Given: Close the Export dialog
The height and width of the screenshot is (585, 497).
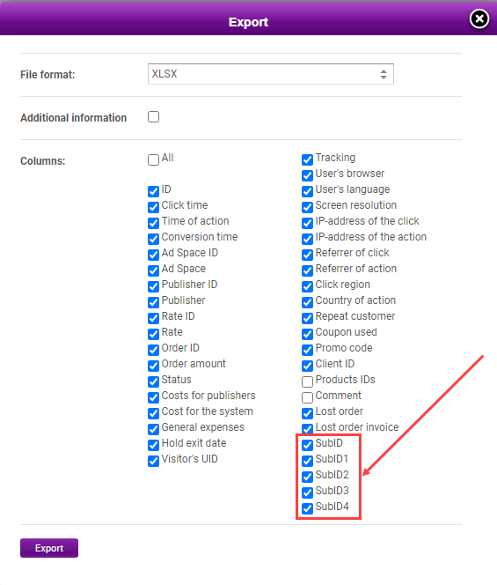Looking at the screenshot, I should (x=479, y=19).
